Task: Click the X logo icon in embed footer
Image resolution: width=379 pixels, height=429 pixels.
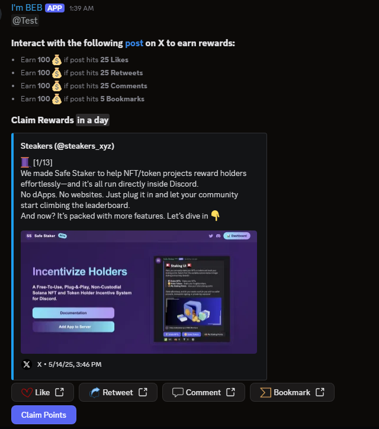Action: [27, 364]
